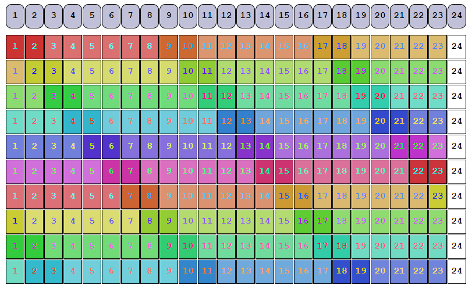Select yellow-green cell 23 in seventh color row

click(438, 196)
